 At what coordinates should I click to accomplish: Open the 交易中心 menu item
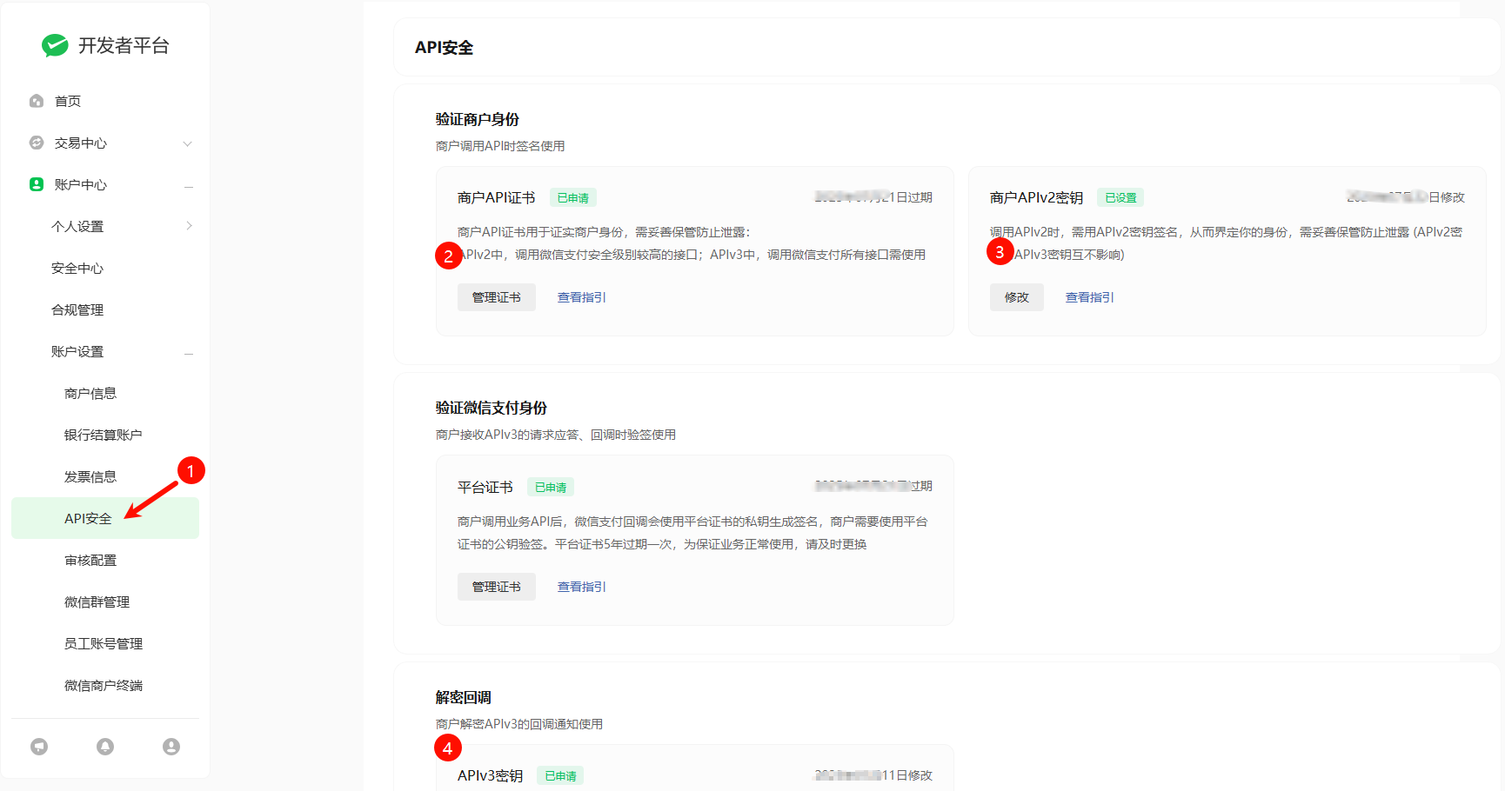tap(81, 143)
